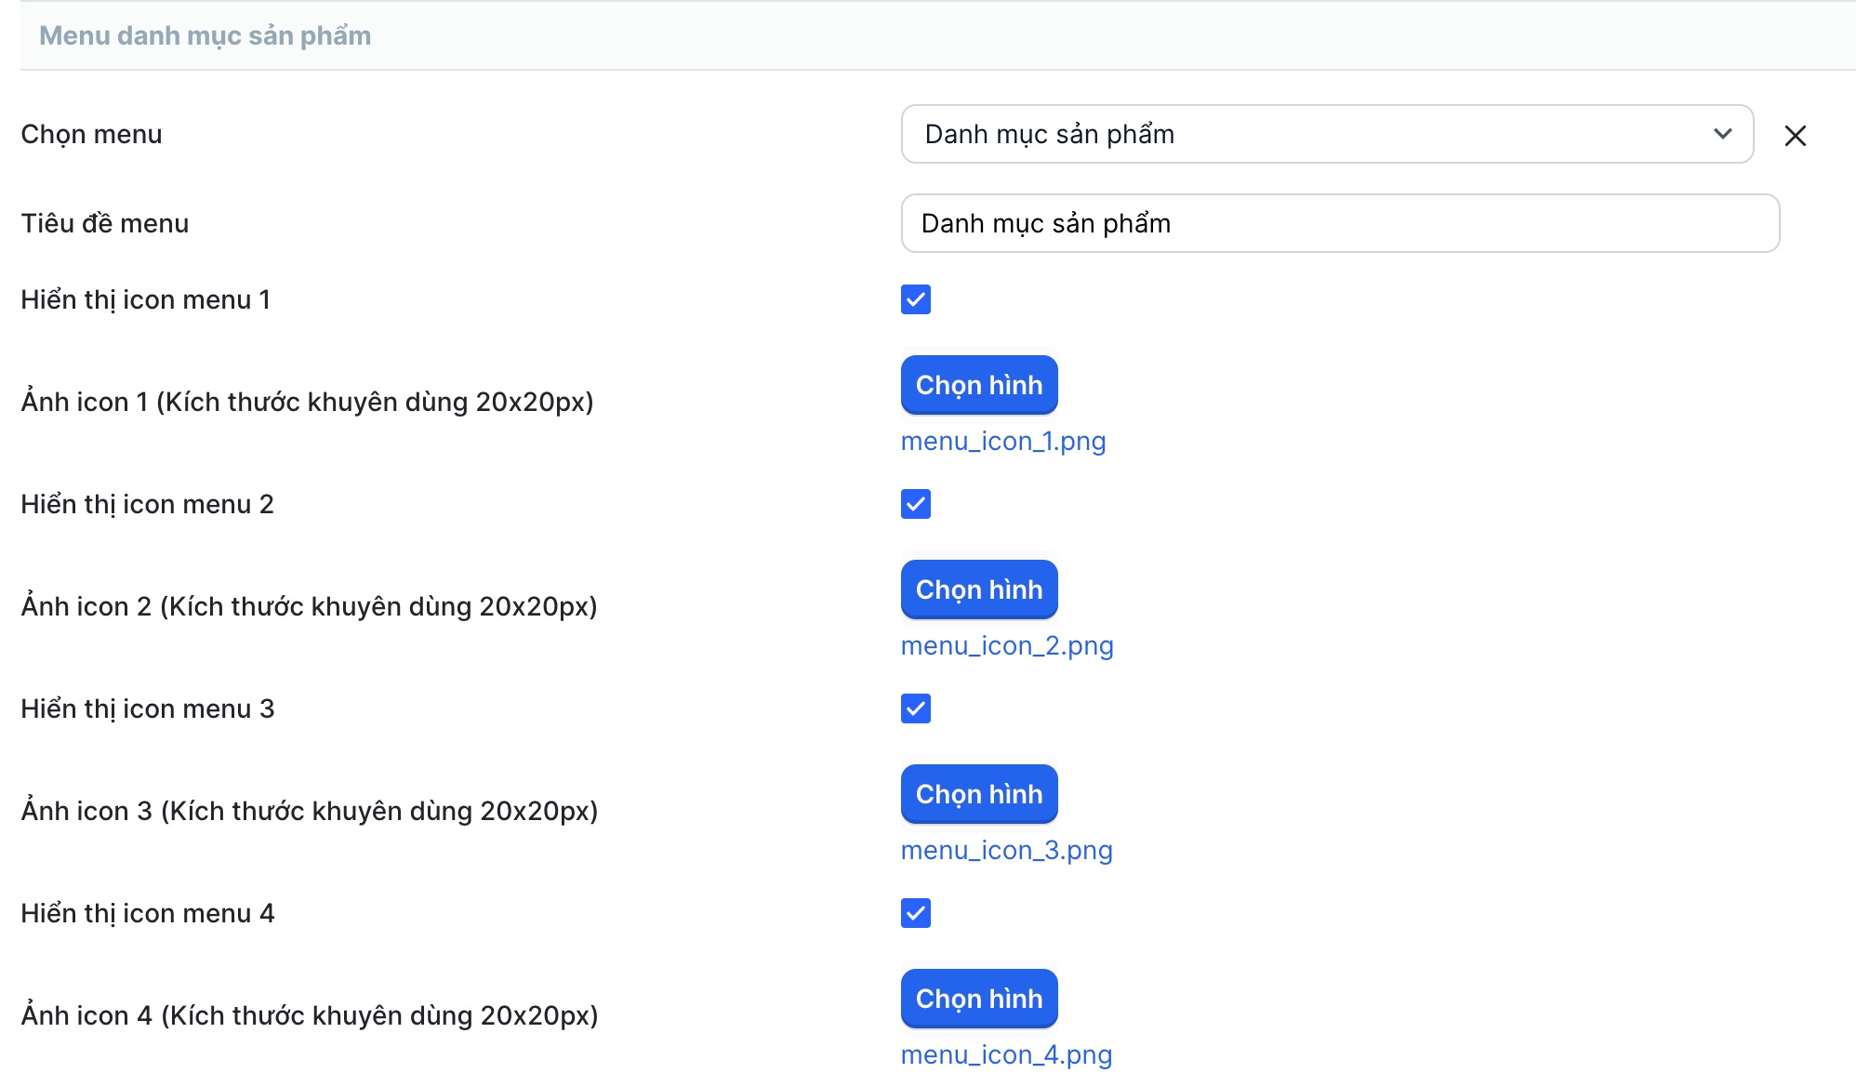This screenshot has height=1086, width=1856.
Task: Click the Hiển thị icon menu 1 label
Action: click(x=145, y=299)
